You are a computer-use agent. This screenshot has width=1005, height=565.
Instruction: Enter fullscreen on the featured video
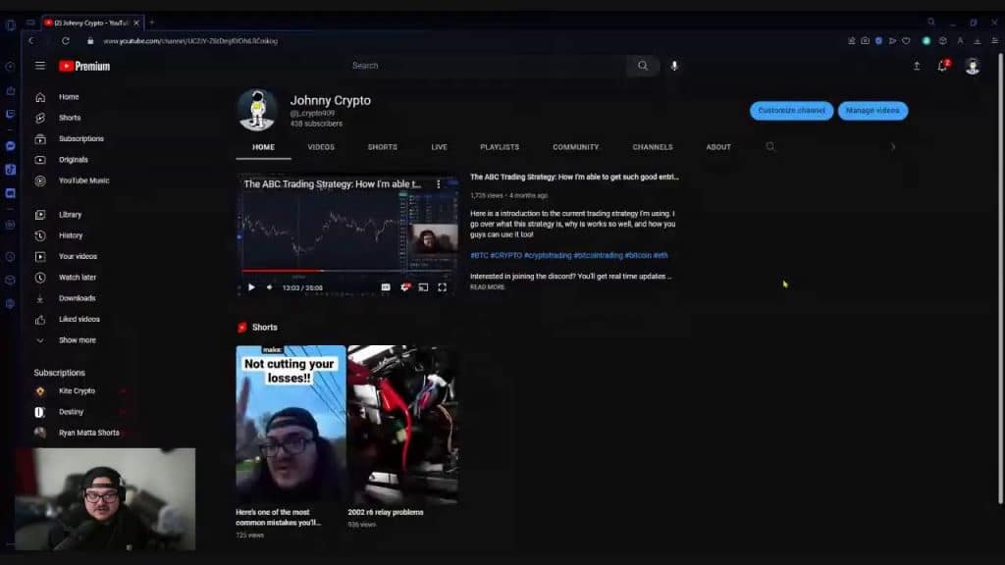click(443, 287)
